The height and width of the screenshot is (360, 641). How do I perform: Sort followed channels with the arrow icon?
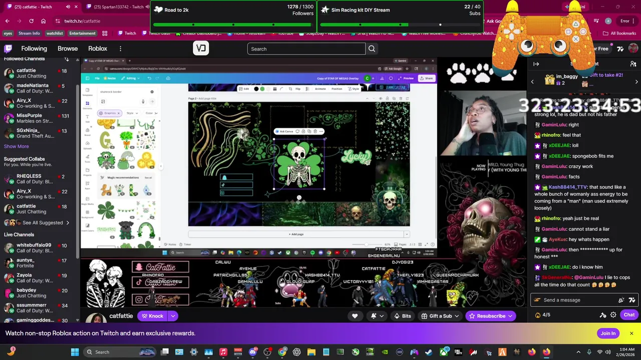click(x=67, y=59)
